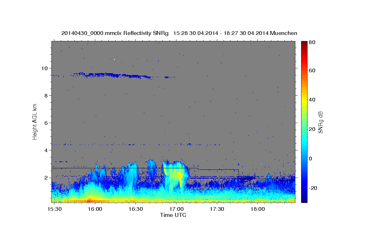Viewport: 365px width, 243px height.
Task: Click the colorbar value -20
Action: (313, 188)
